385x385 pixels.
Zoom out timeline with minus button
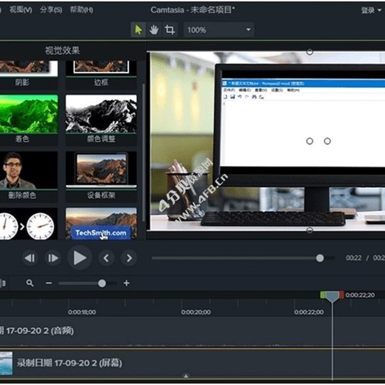49,283
